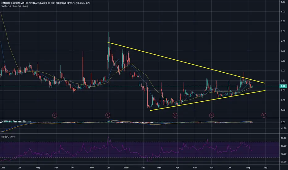Open the earnings marker at December 2019

tap(108, 115)
